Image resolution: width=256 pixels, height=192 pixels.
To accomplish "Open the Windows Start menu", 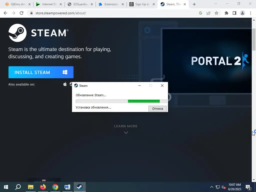I will point(6,187).
